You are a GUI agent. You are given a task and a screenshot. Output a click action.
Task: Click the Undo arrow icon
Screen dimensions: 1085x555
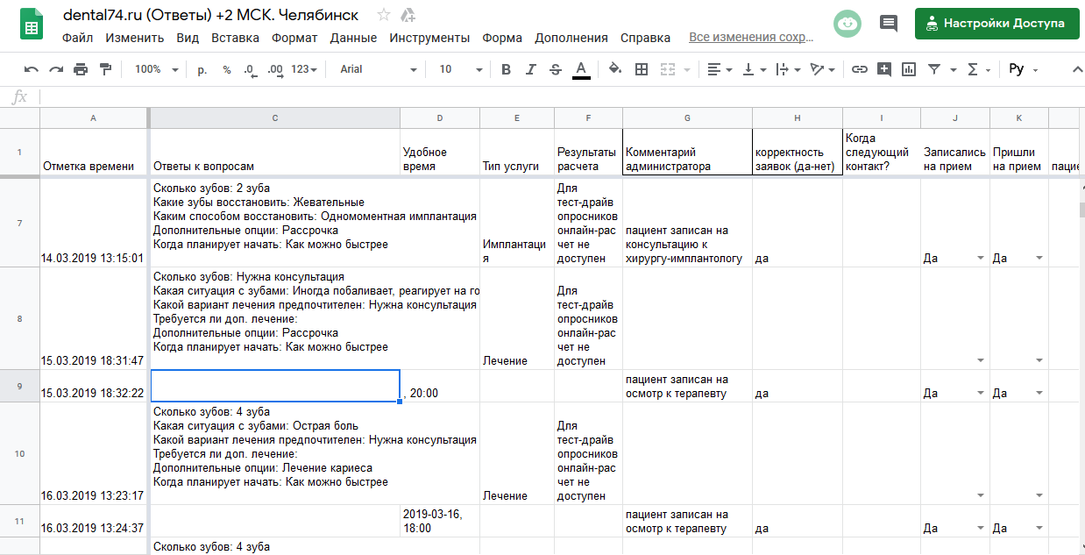[x=32, y=69]
